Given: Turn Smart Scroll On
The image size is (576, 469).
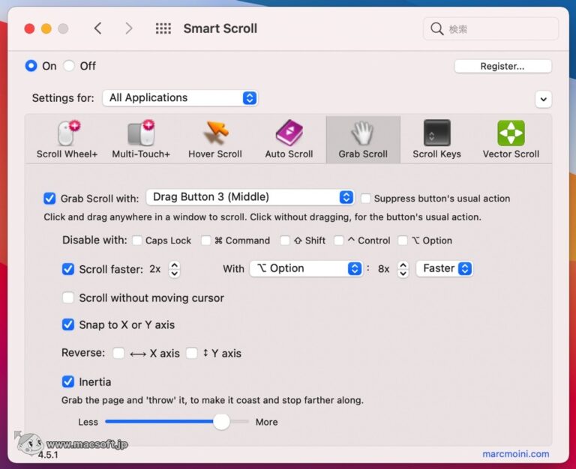Looking at the screenshot, I should [x=31, y=66].
